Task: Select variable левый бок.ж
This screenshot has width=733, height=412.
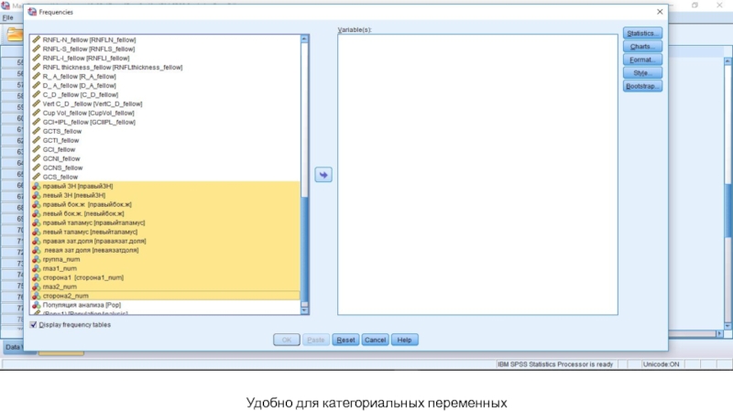Action: 83,213
